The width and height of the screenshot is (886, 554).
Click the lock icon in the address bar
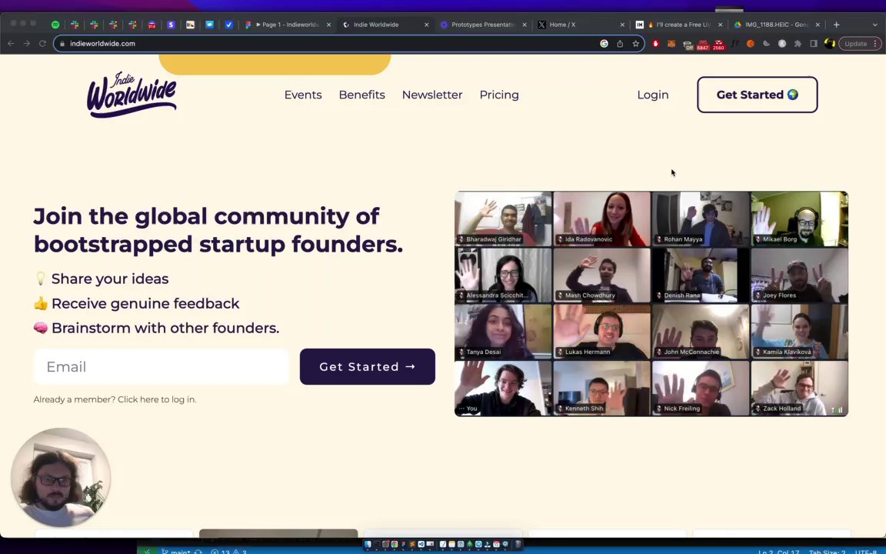pyautogui.click(x=62, y=44)
